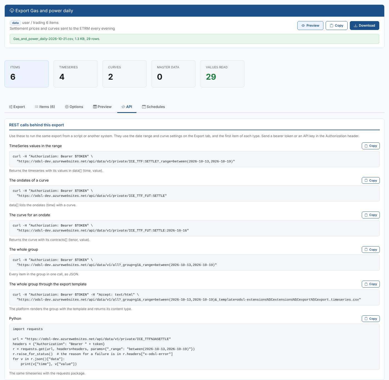Select the ITEMS 6 summary card
The image size is (389, 380).
coord(27,74)
